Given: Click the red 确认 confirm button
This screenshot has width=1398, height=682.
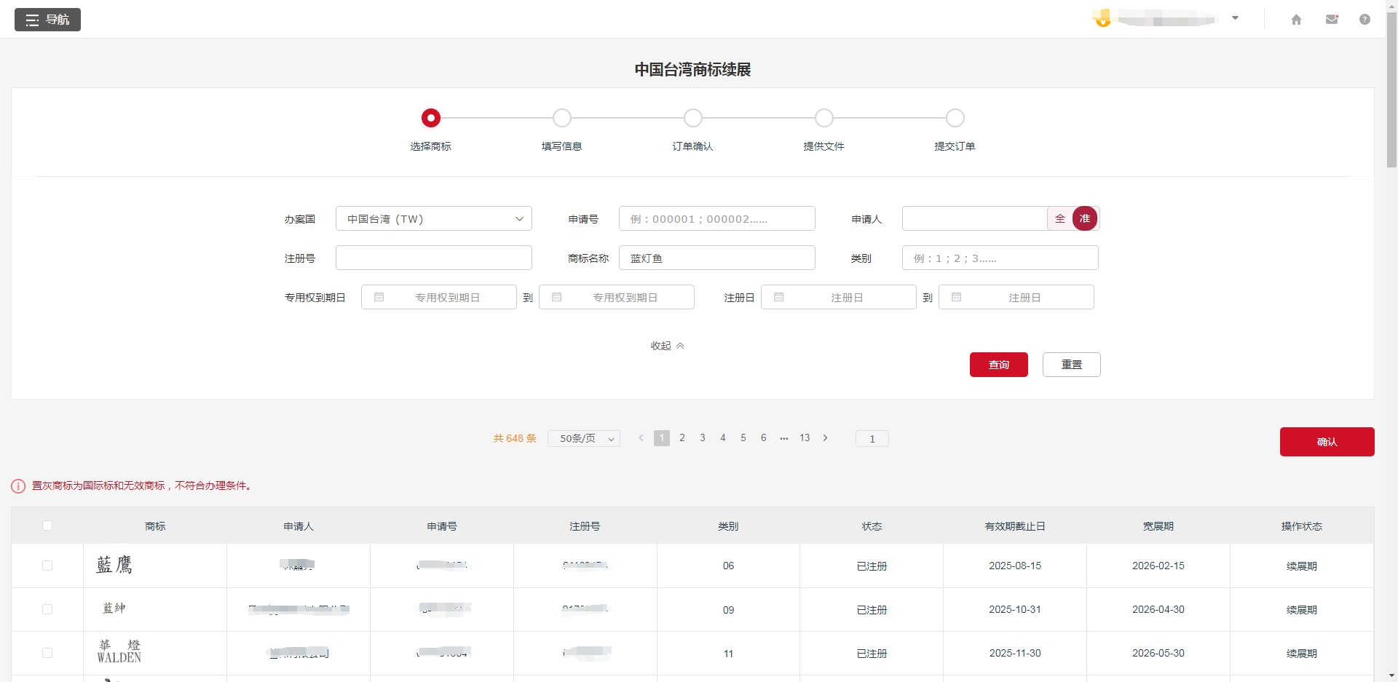Looking at the screenshot, I should pyautogui.click(x=1327, y=442).
